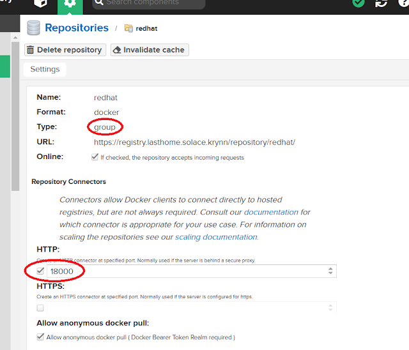Open the scaling documentation link
409x350 pixels.
click(216, 237)
